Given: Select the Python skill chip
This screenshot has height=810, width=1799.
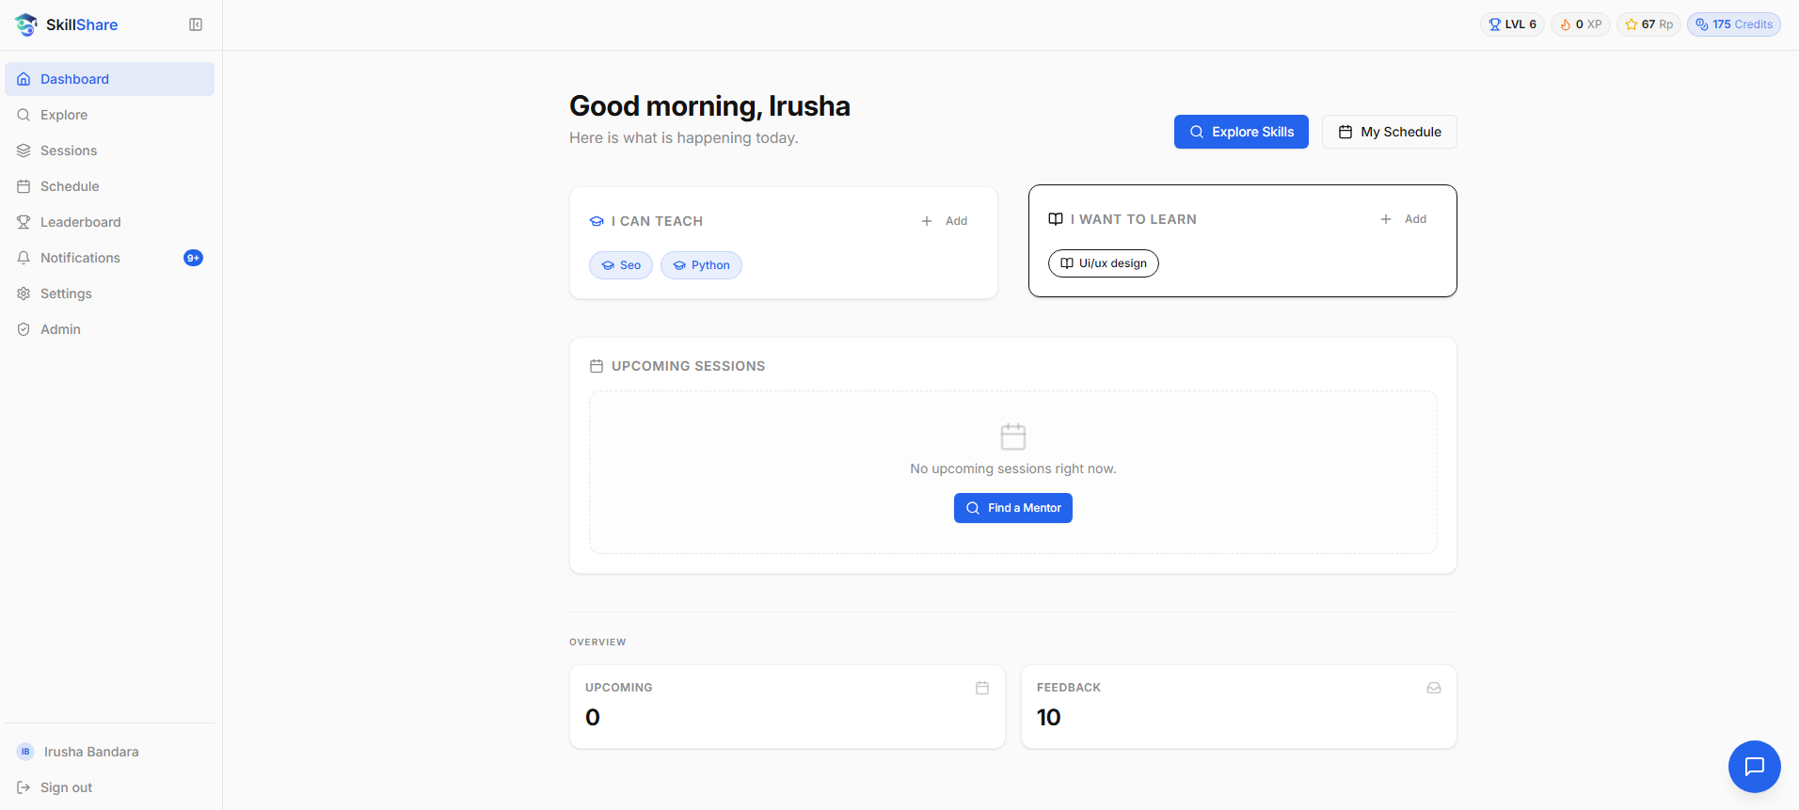Looking at the screenshot, I should point(701,265).
